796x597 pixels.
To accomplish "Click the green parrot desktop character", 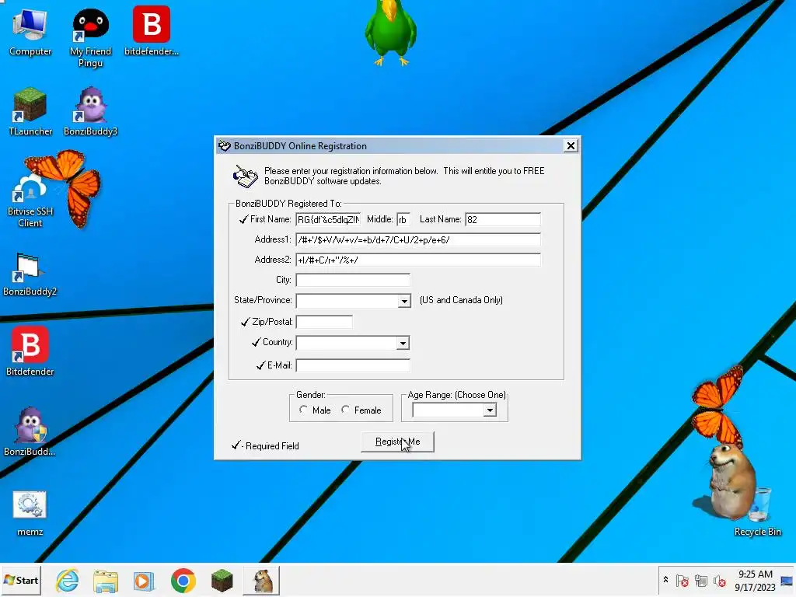I will (390, 31).
